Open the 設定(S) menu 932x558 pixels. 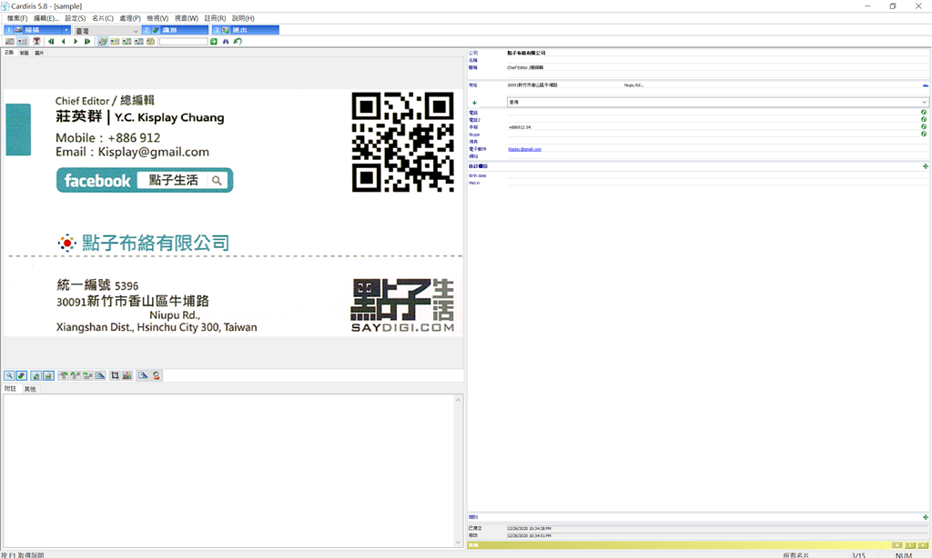point(75,18)
